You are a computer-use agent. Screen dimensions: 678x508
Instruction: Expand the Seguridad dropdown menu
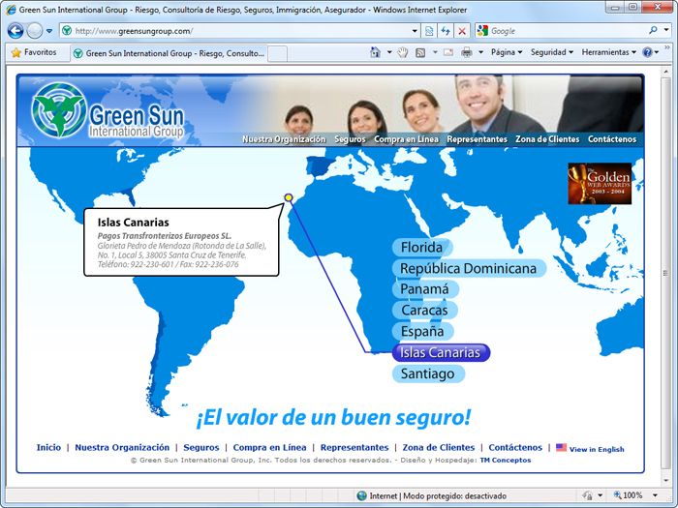[552, 52]
